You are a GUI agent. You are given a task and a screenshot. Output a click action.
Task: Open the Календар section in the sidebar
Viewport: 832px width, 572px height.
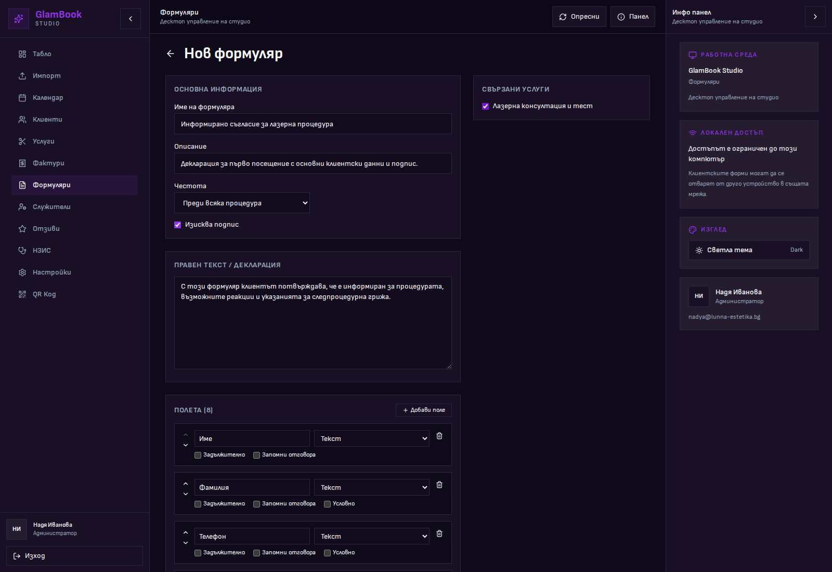47,97
